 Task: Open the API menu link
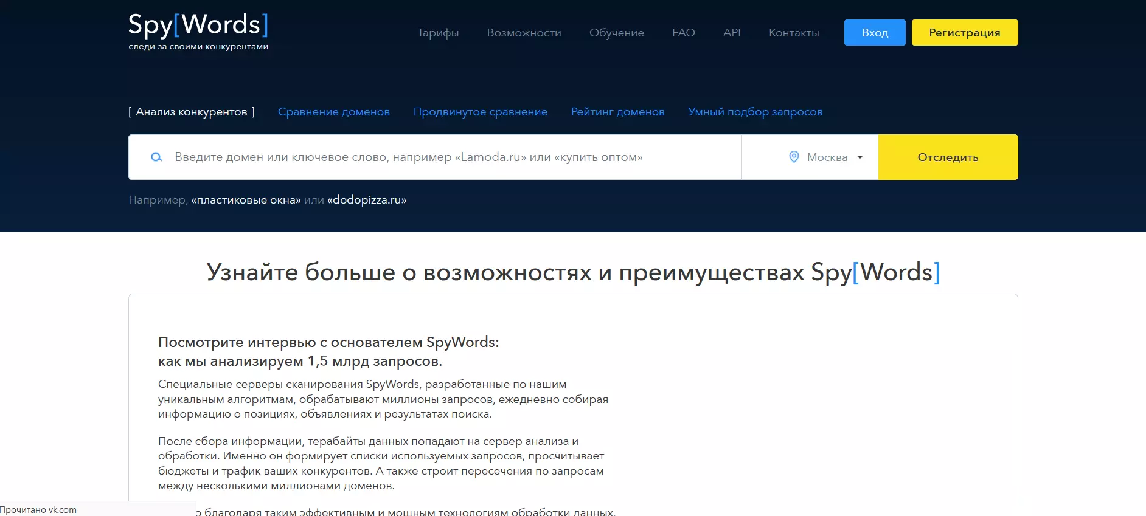point(732,33)
